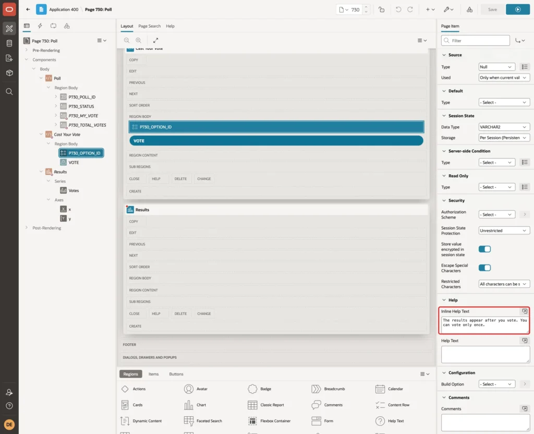Open the Source Type dropdown
Image resolution: width=534 pixels, height=434 pixels.
tap(496, 67)
